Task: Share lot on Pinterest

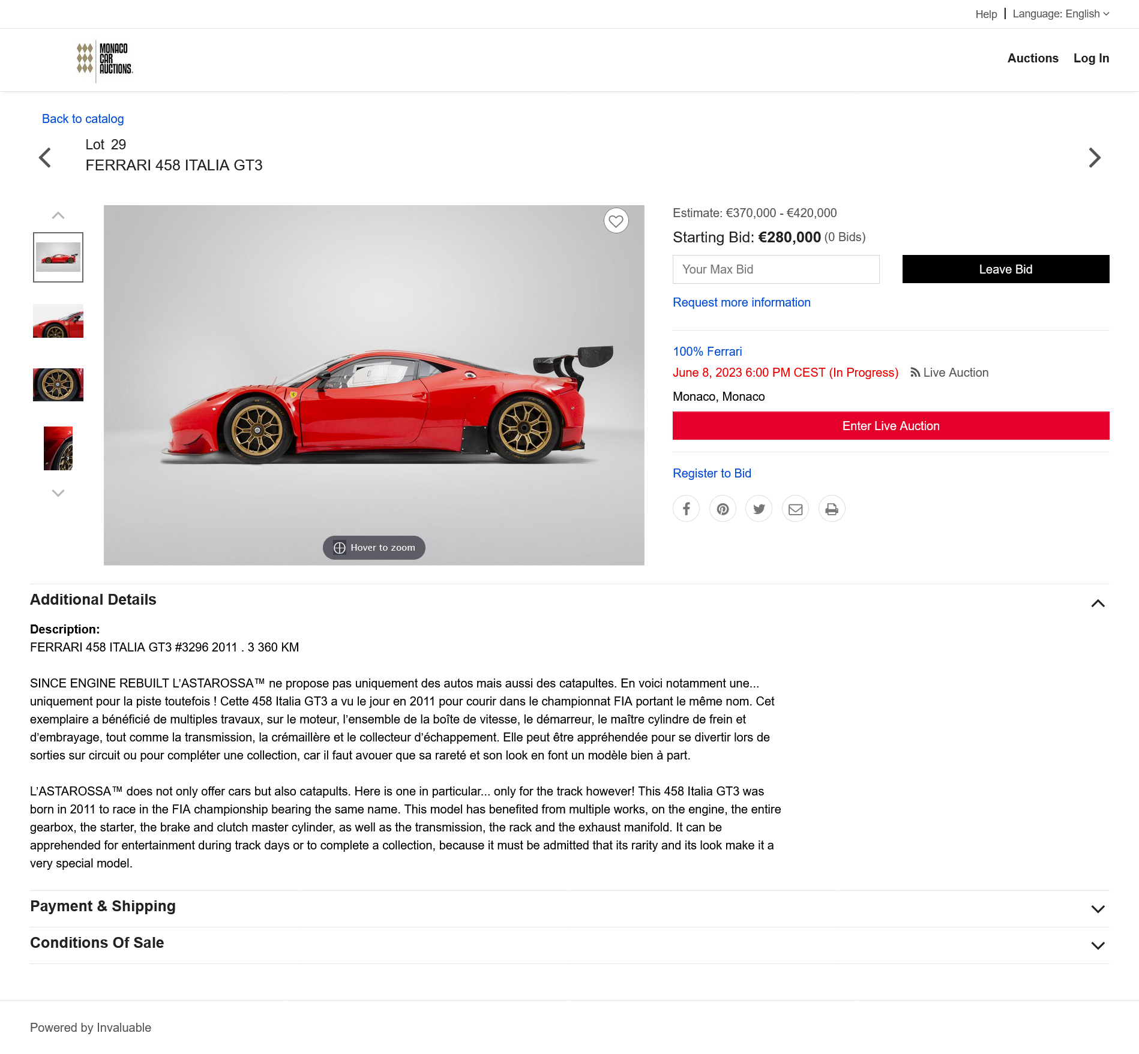Action: [723, 509]
